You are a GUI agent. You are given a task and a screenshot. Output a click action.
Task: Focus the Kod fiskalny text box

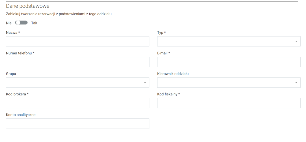pyautogui.click(x=229, y=103)
